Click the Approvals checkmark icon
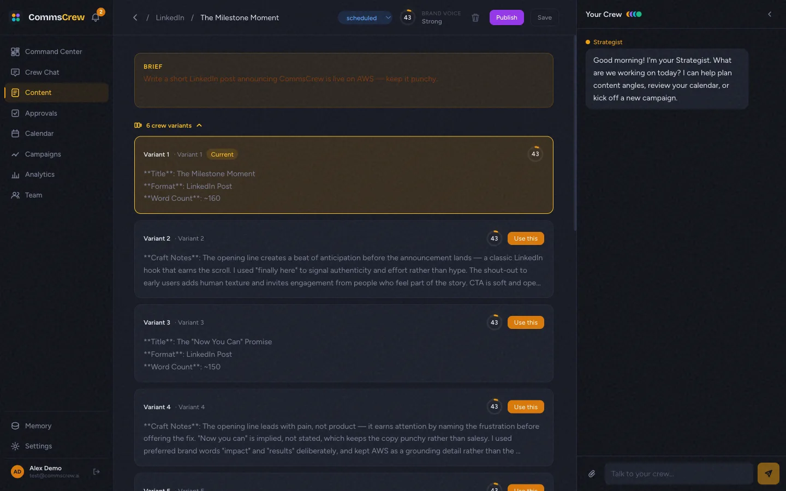This screenshot has width=786, height=491. pyautogui.click(x=15, y=113)
